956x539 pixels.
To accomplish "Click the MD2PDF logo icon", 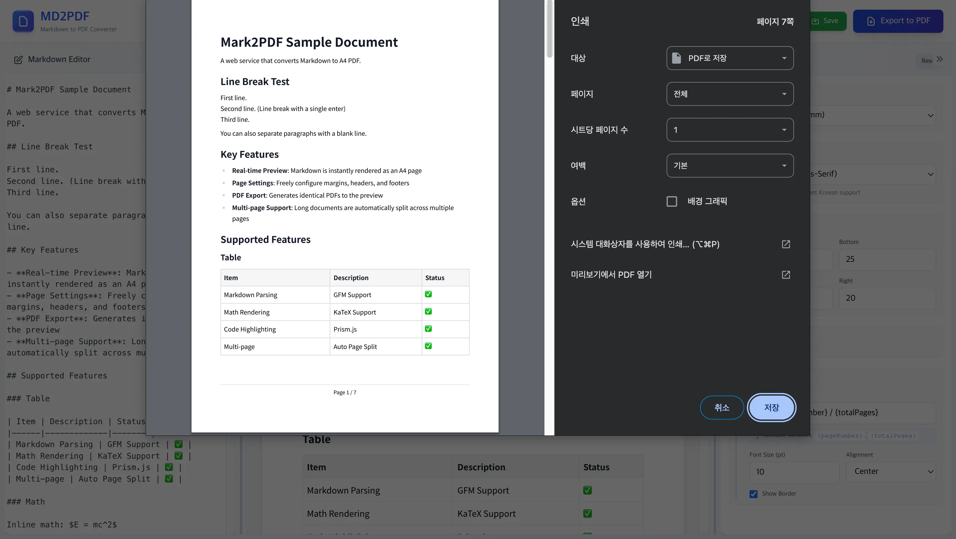I will pyautogui.click(x=23, y=21).
